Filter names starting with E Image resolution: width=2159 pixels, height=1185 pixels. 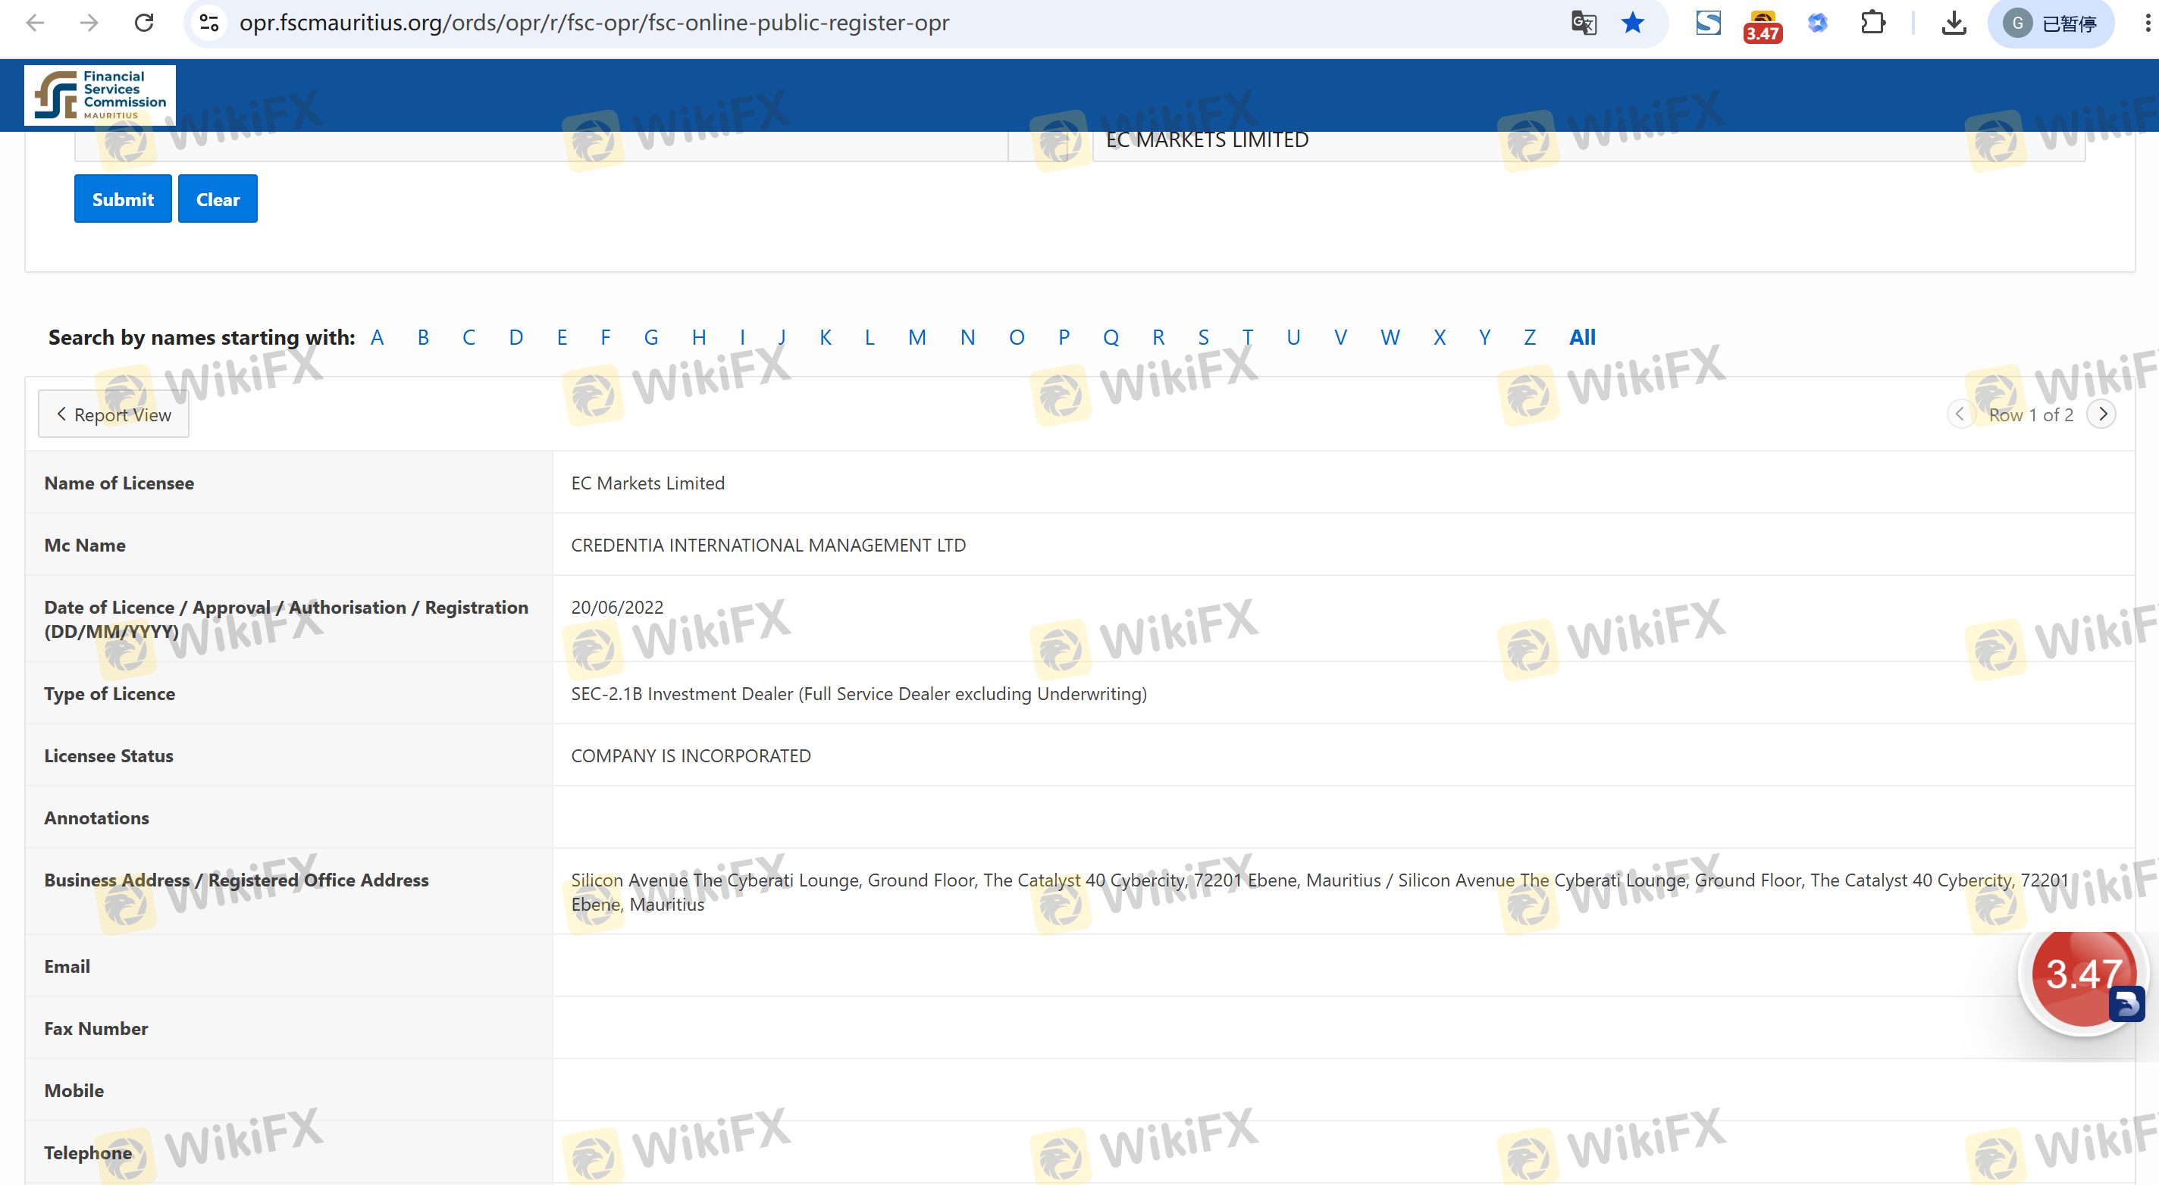click(562, 336)
